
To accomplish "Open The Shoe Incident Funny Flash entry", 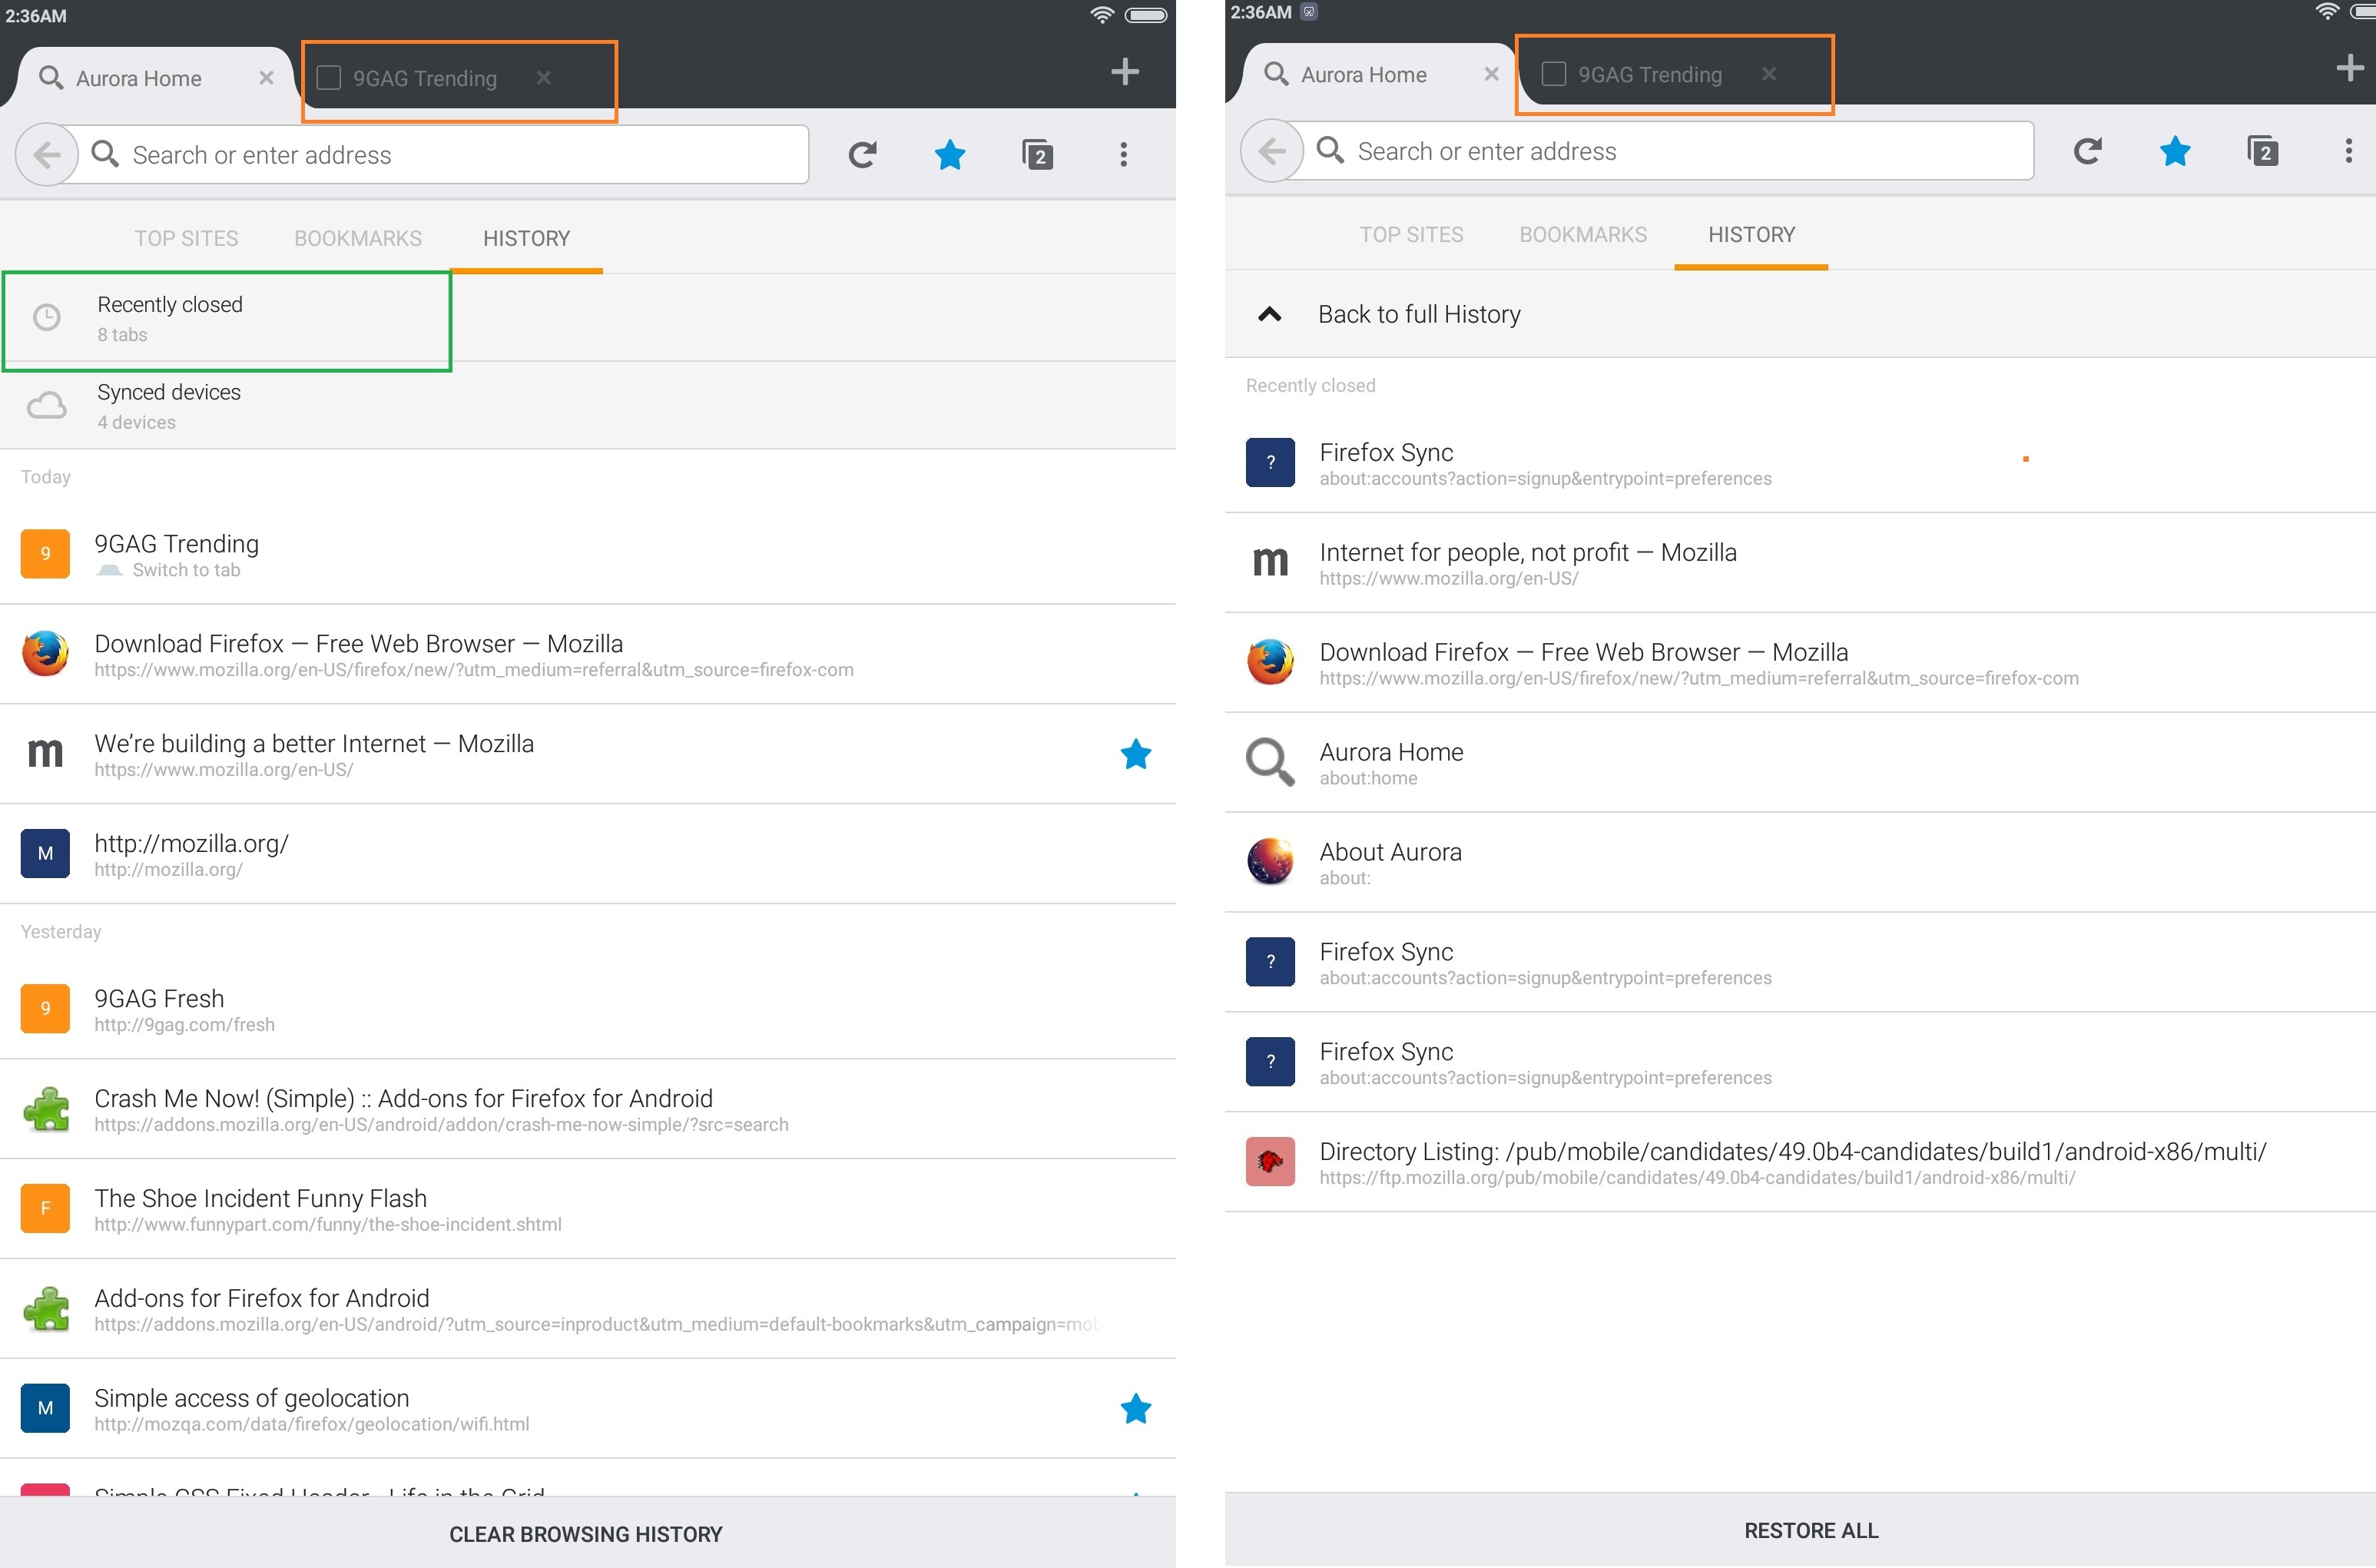I will pos(587,1209).
